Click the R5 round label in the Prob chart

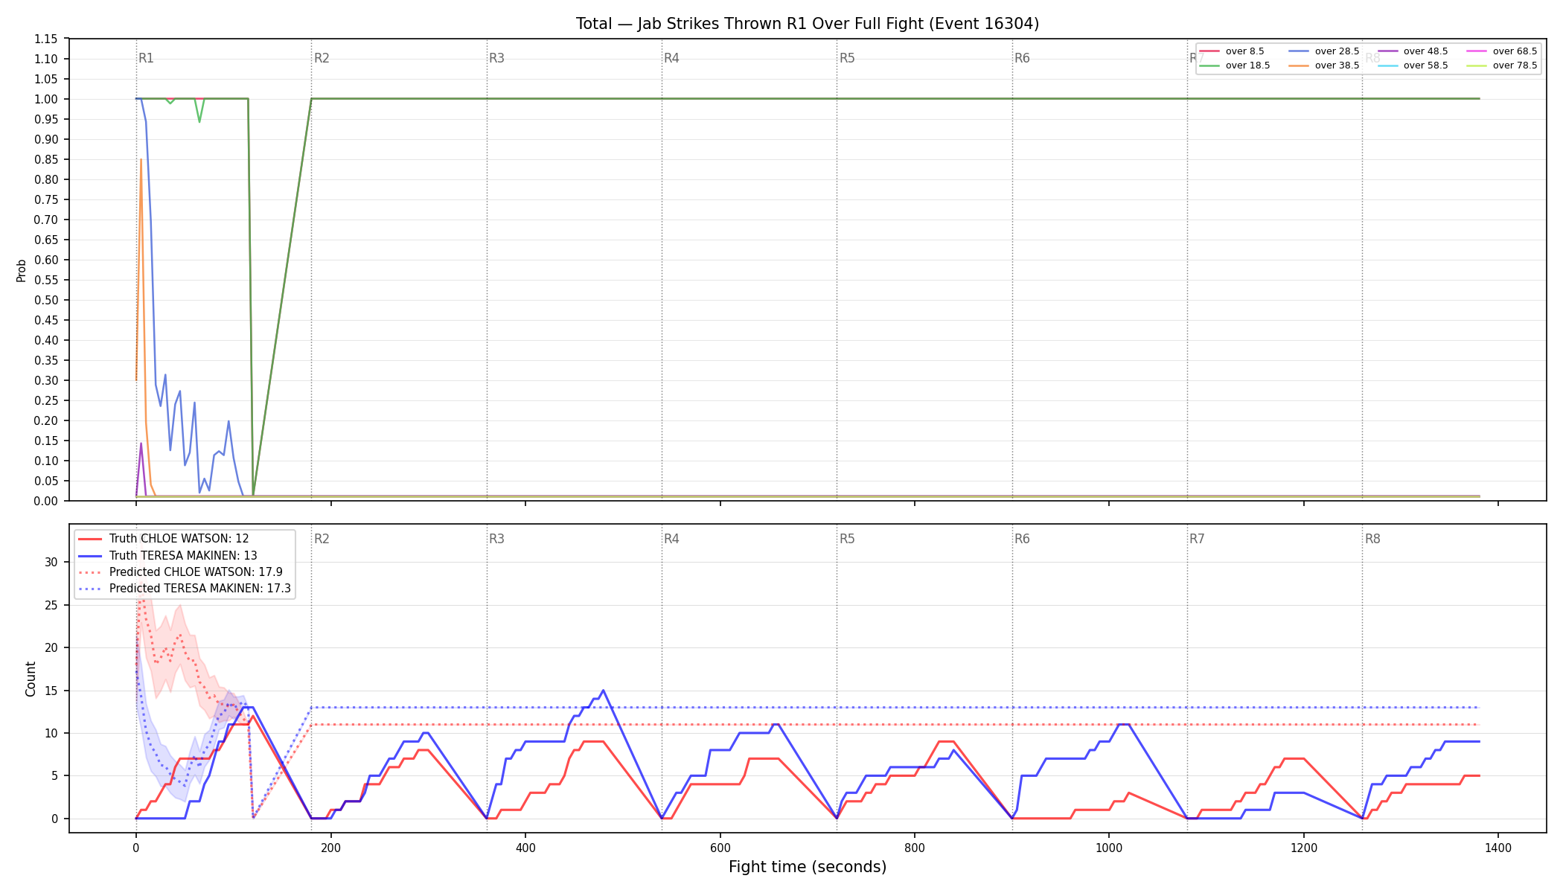(x=847, y=58)
